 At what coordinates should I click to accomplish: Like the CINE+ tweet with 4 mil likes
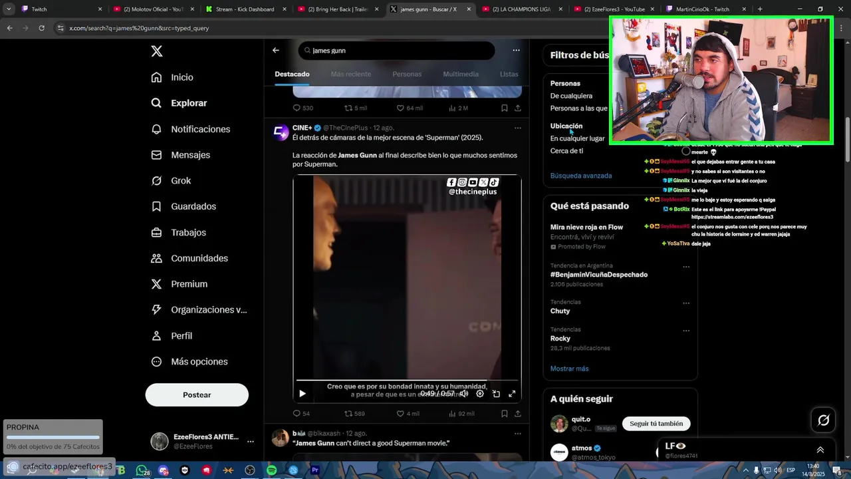(x=408, y=414)
